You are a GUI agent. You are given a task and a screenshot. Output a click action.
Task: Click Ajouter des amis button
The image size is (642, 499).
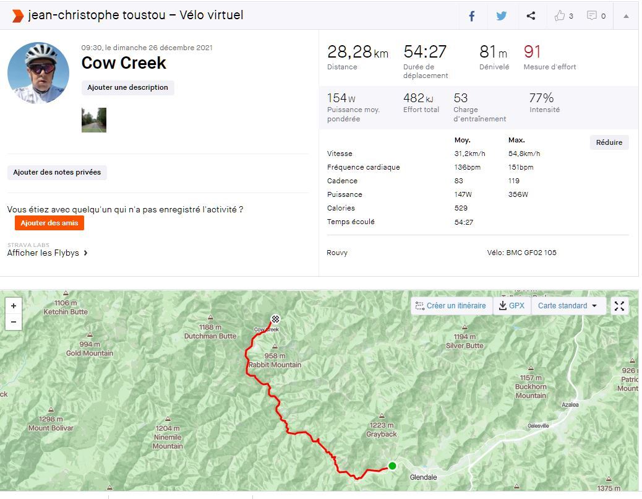(x=49, y=223)
